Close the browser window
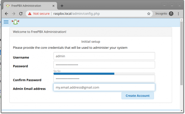185x114 pixels. coord(180,5)
